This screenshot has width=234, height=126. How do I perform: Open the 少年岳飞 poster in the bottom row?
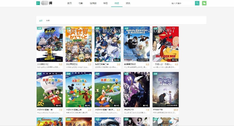click(50, 122)
